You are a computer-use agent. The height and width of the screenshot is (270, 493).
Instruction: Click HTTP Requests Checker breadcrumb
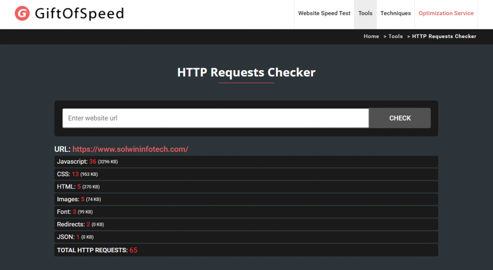[x=444, y=37]
